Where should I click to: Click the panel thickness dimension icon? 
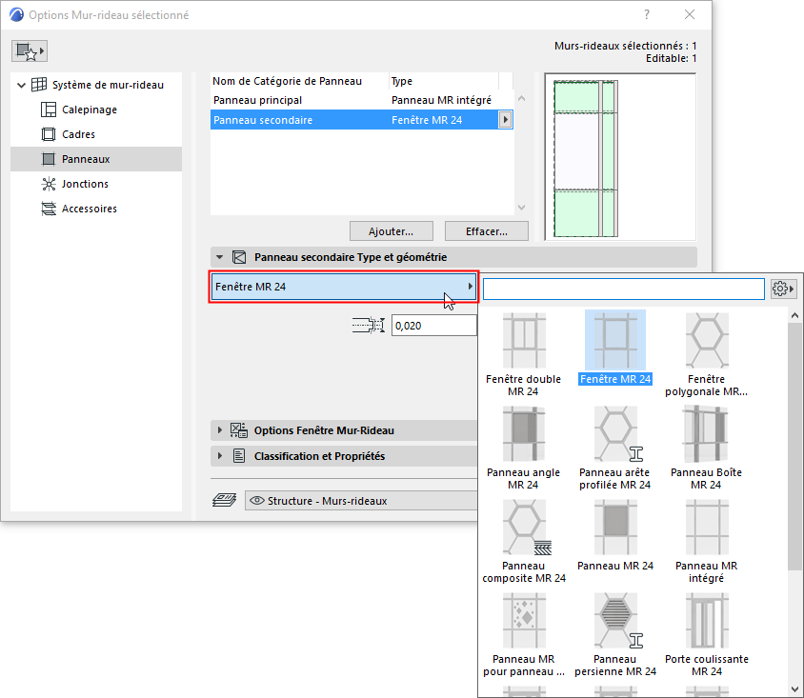(368, 326)
